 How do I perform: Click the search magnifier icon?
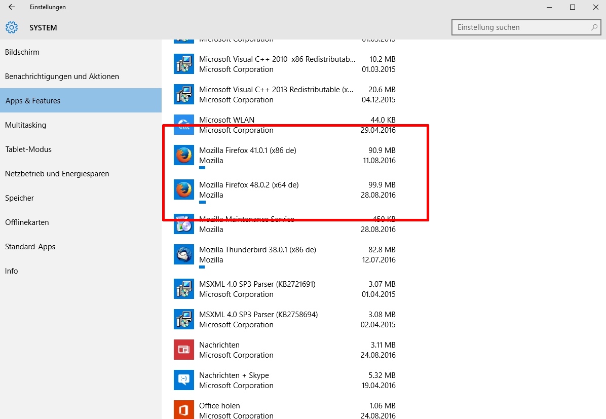click(x=594, y=27)
